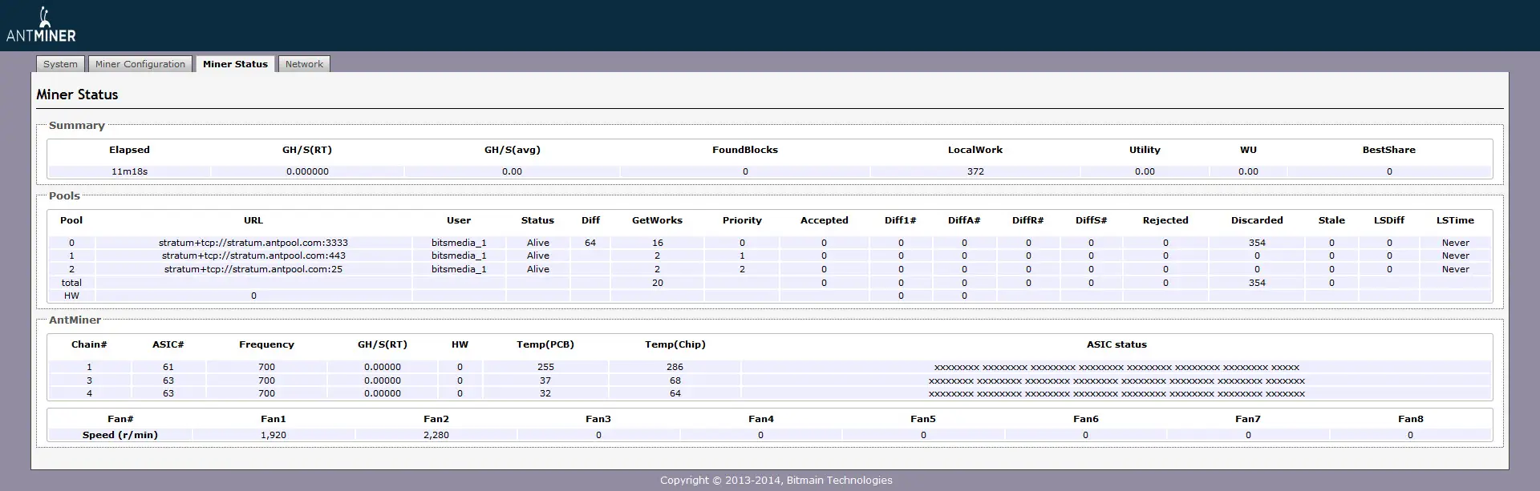
Task: Click the Discarded value 354 for pool 0
Action: coord(1257,243)
